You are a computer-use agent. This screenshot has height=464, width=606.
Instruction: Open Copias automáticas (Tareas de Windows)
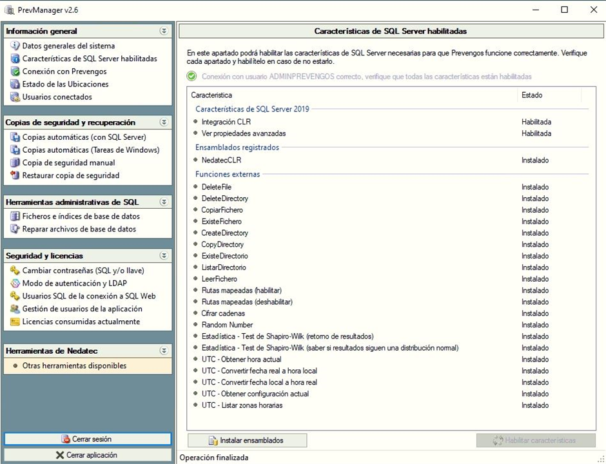tap(90, 150)
